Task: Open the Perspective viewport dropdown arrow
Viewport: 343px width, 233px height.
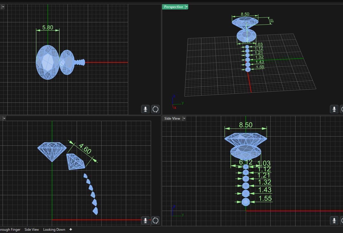Action: coord(187,7)
